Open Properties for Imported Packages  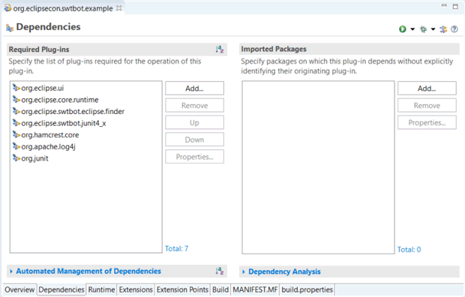(427, 122)
